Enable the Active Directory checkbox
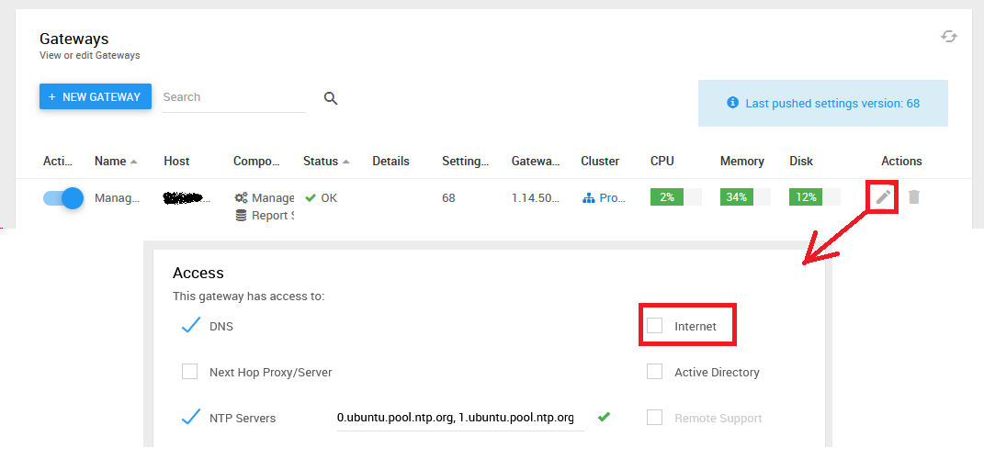The width and height of the screenshot is (984, 459). point(654,372)
